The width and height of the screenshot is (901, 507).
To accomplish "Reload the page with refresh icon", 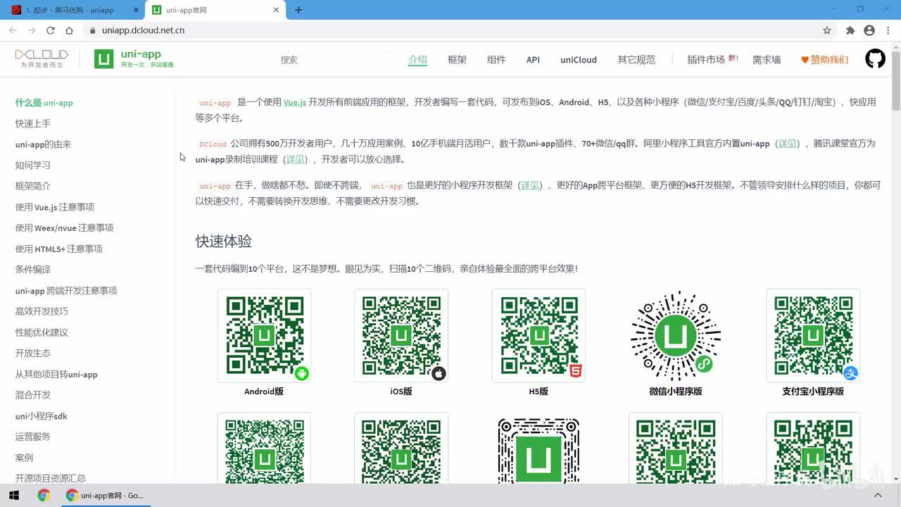I will (x=51, y=30).
